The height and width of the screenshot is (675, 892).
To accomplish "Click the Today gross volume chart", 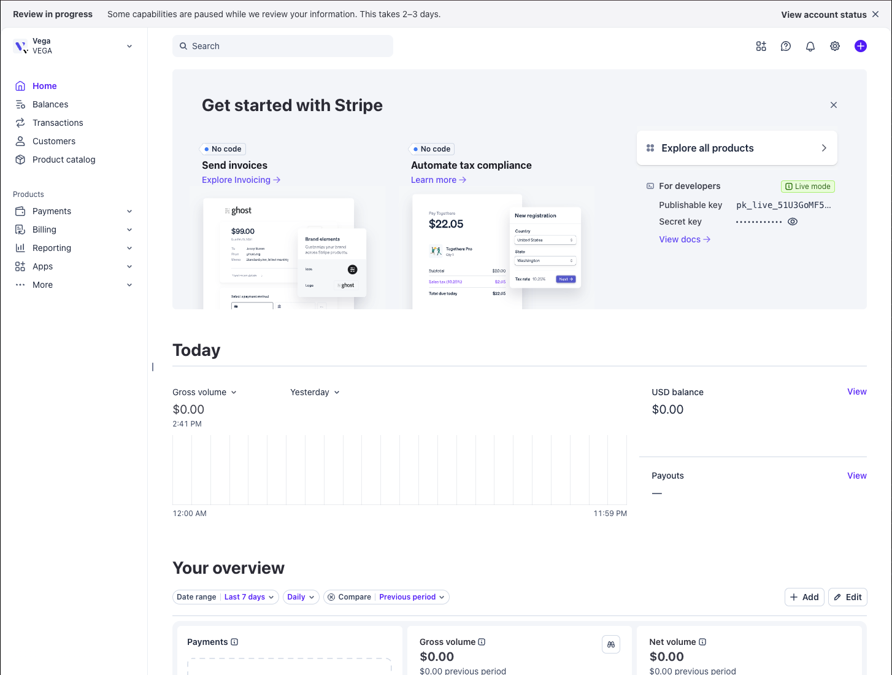I will click(x=399, y=470).
